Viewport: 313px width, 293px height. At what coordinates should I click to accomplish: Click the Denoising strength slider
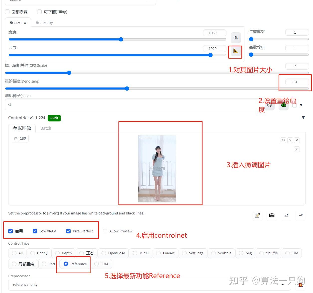(127, 88)
